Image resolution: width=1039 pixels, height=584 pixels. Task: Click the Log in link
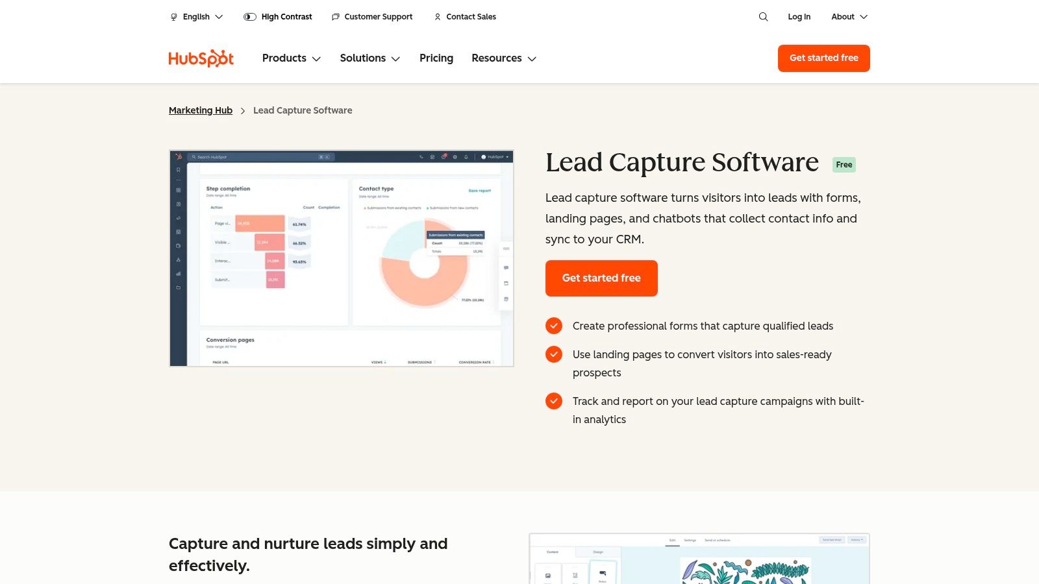[799, 17]
